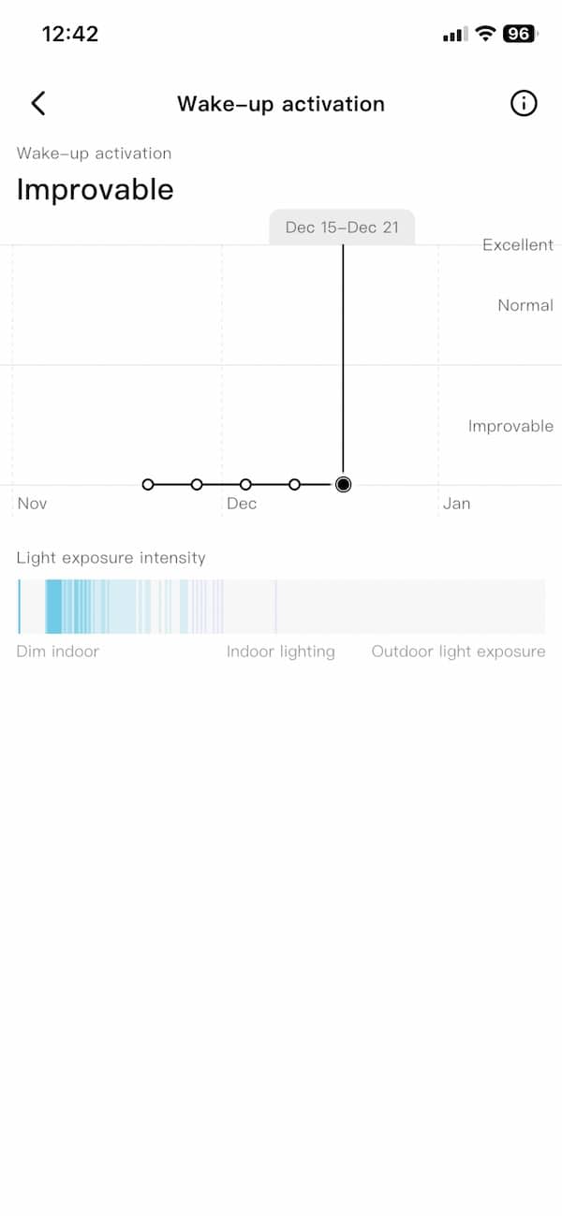Screen dimensions: 562x1216
Task: Tap the Improvable chart axis label
Action: click(x=510, y=426)
